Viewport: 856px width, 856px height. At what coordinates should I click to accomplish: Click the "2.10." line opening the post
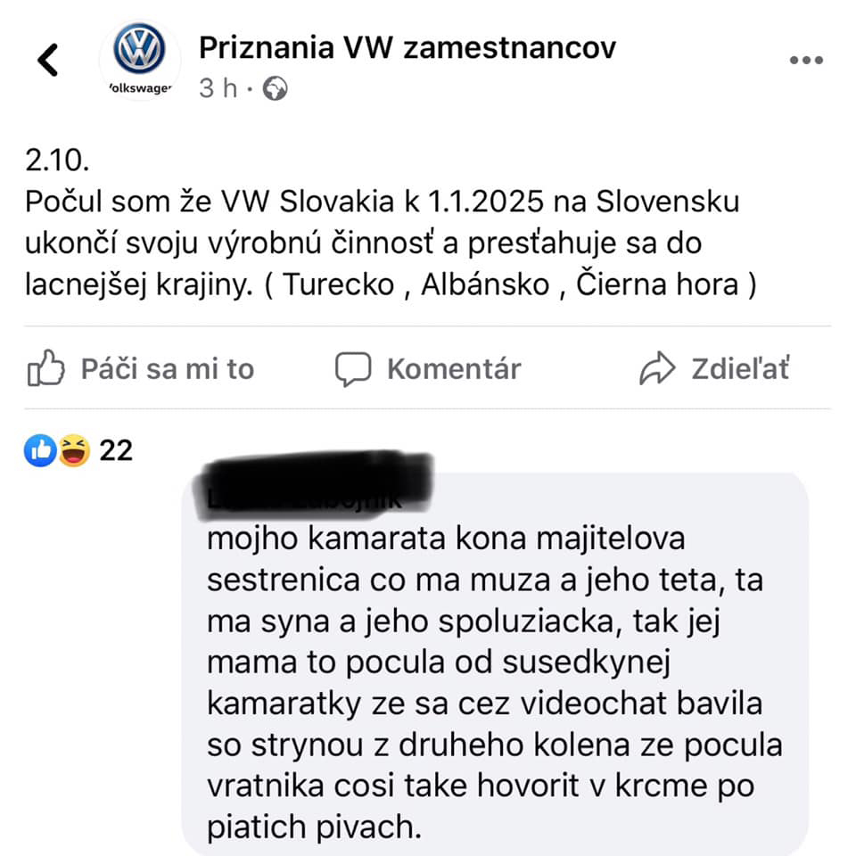[57, 160]
